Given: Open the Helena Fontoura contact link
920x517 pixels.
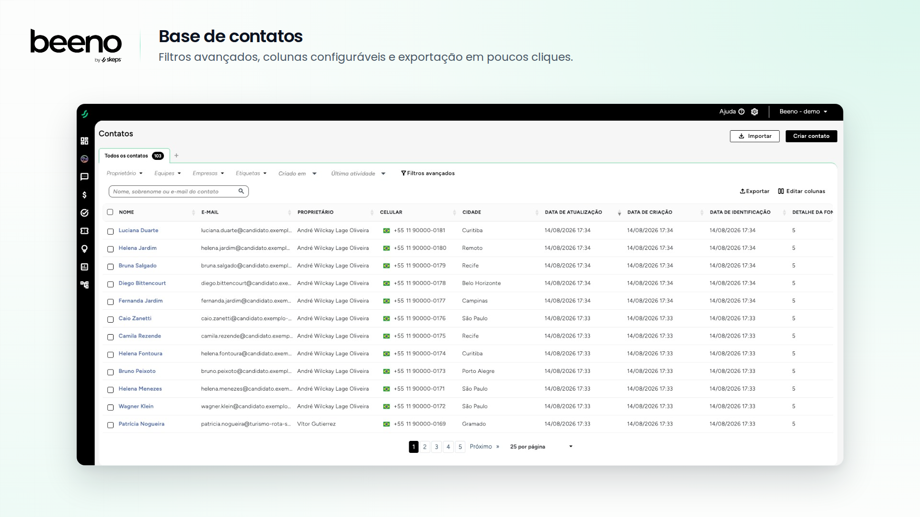Looking at the screenshot, I should point(140,353).
